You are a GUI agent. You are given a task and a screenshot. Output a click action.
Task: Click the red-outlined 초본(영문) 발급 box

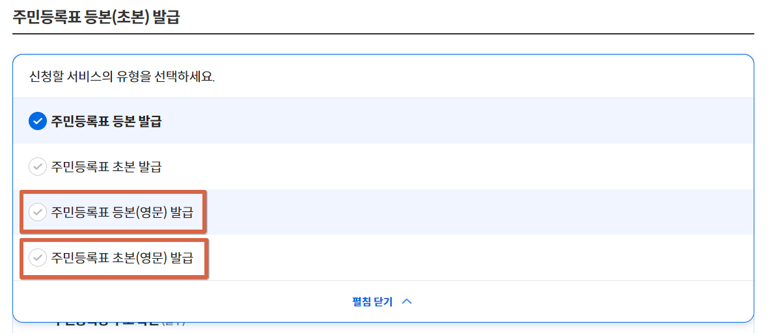click(x=114, y=258)
